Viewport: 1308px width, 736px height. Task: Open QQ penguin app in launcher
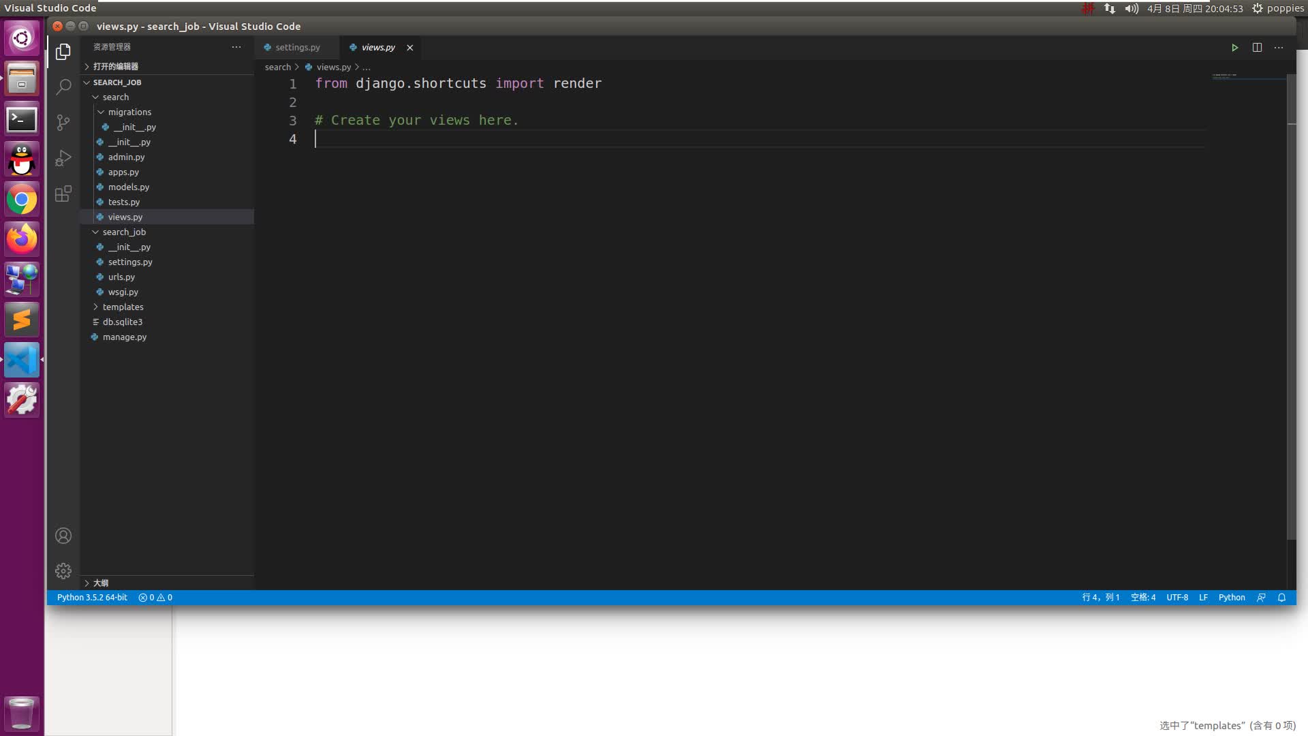[x=22, y=159]
